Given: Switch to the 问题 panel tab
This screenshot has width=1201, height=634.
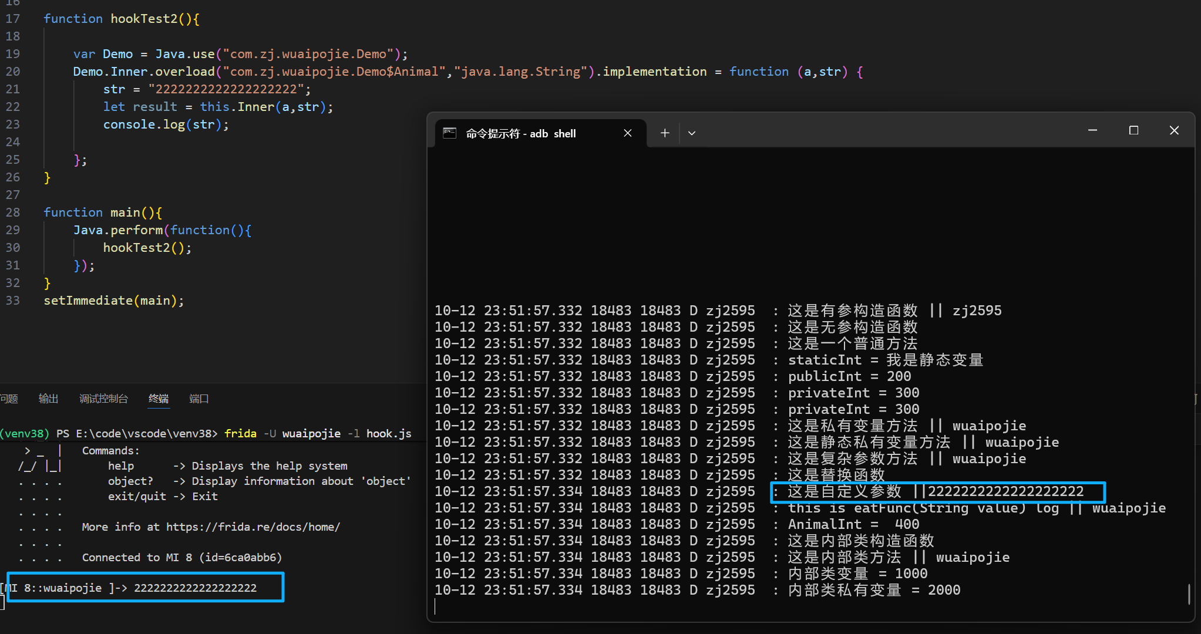Looking at the screenshot, I should pyautogui.click(x=9, y=399).
